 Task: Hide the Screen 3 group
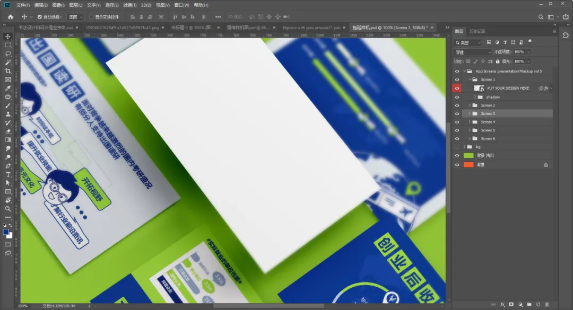[457, 113]
